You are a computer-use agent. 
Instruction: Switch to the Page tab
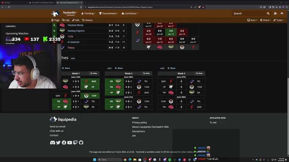pyautogui.click(x=55, y=20)
